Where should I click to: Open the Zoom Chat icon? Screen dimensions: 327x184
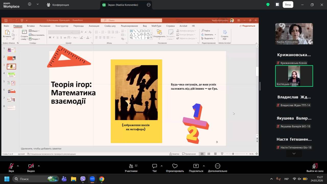point(155,166)
